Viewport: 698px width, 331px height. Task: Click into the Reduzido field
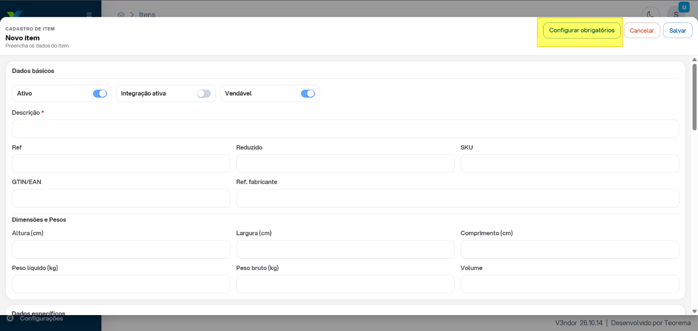345,164
